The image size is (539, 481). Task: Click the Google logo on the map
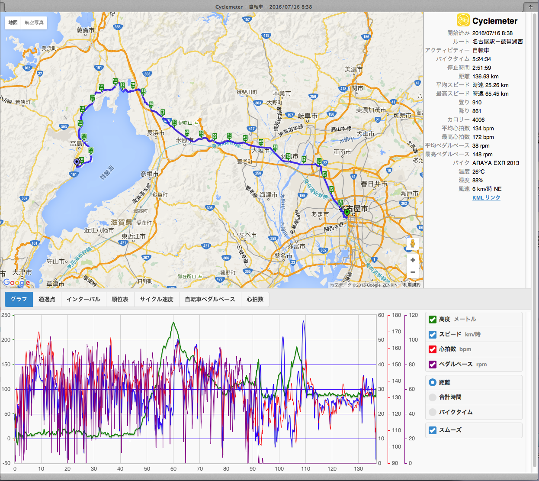tap(17, 282)
